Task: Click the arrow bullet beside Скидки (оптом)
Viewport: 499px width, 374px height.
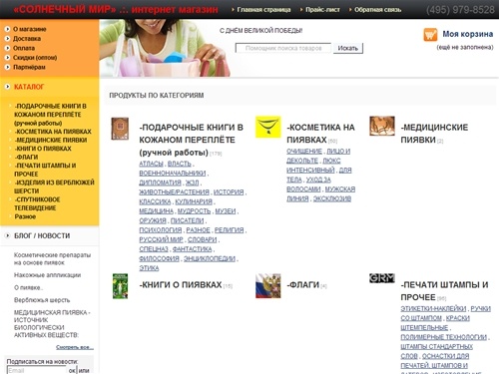Action: coord(7,58)
